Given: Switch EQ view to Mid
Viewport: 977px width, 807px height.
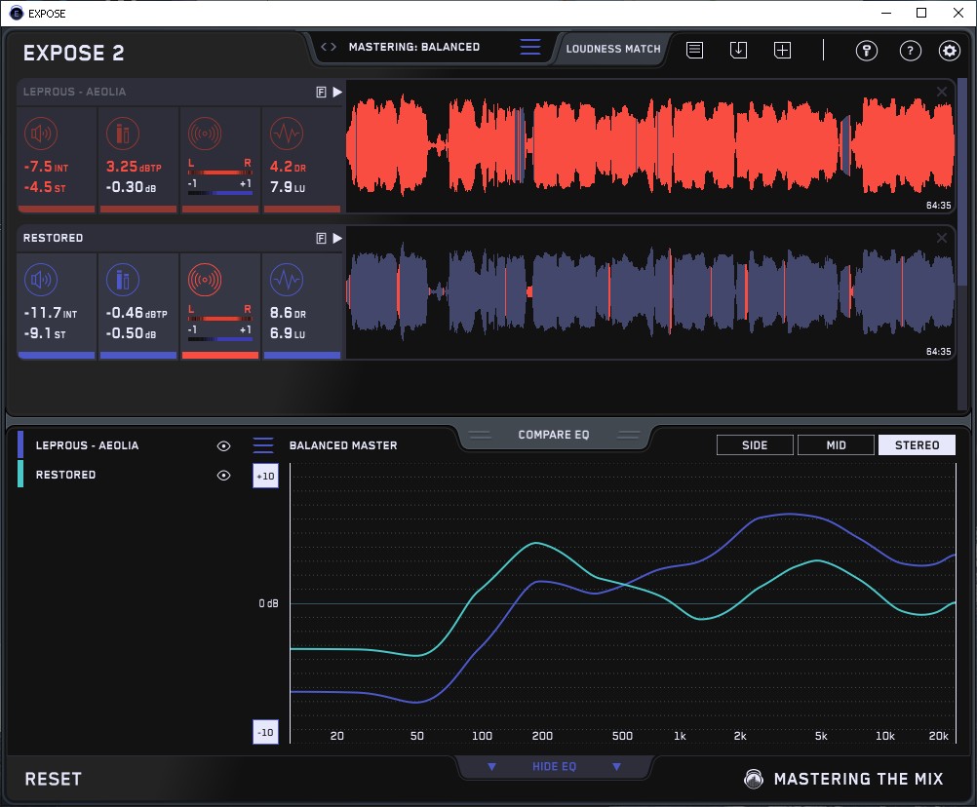Looking at the screenshot, I should point(836,445).
